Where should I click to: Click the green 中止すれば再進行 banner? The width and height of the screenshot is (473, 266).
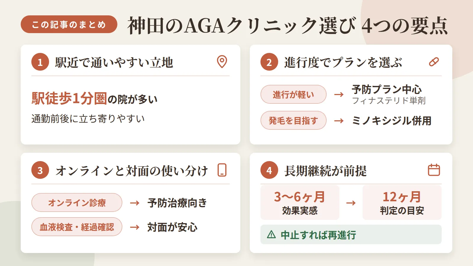click(x=351, y=234)
